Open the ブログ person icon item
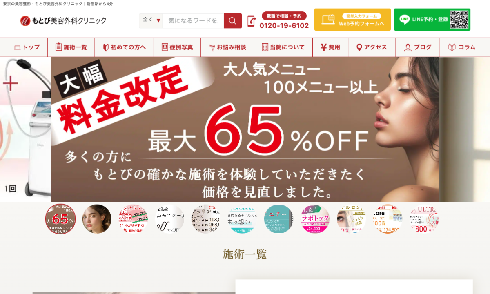490x294 pixels. click(417, 47)
